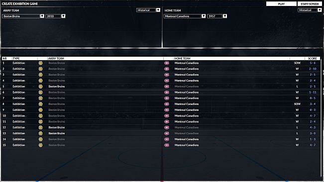Click Bruins logo in game 12 row
Viewport: 324px width, 182px height.
pos(40,127)
